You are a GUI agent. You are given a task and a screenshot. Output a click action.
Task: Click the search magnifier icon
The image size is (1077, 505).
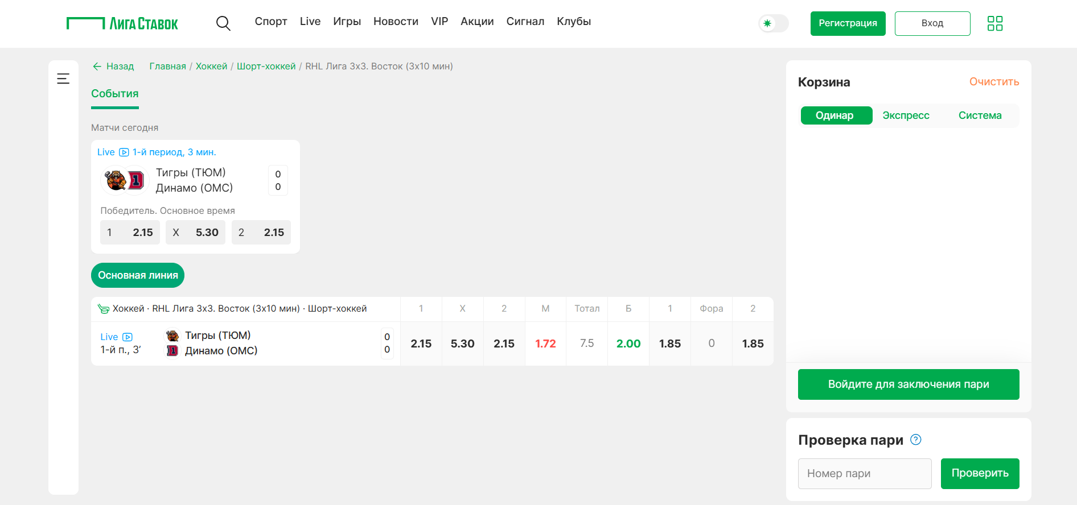223,23
